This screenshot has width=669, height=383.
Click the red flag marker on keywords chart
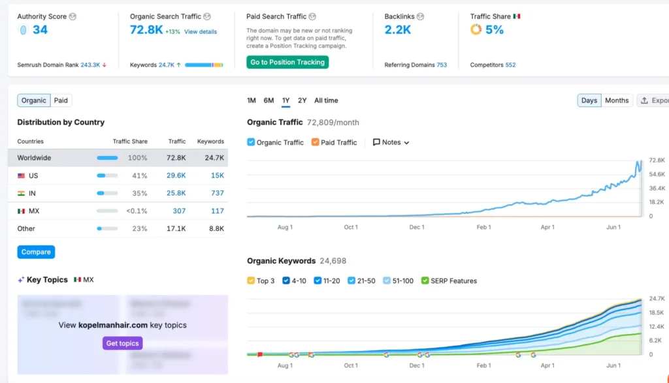(260, 354)
